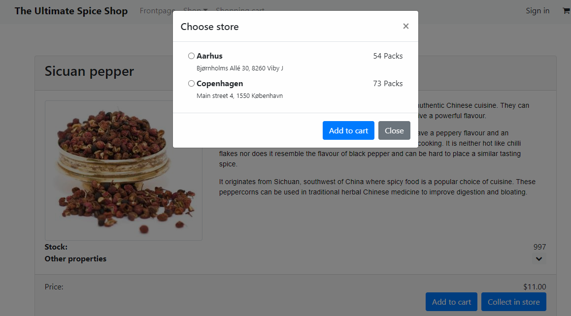The width and height of the screenshot is (571, 316).
Task: Click the Sign in link
Action: [x=537, y=10]
